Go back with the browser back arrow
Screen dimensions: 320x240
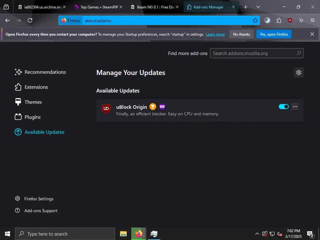pos(7,20)
